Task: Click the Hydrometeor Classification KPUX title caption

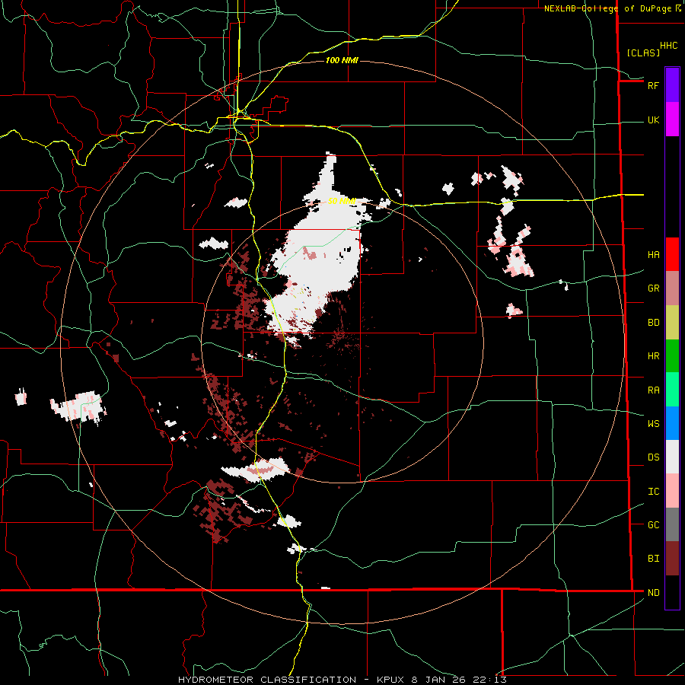Action: coord(342,680)
